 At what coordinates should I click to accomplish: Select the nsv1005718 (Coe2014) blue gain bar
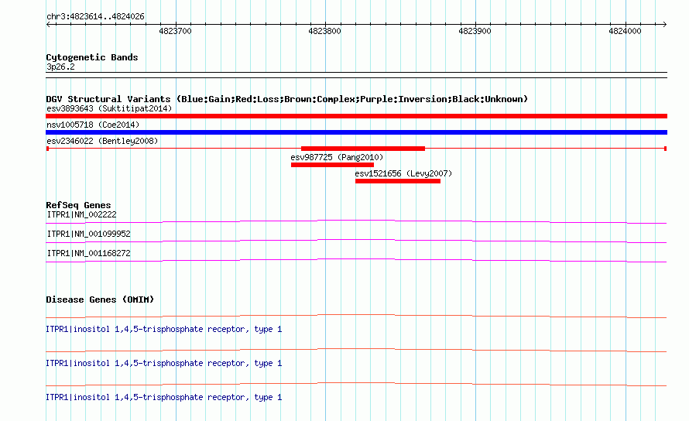[356, 132]
